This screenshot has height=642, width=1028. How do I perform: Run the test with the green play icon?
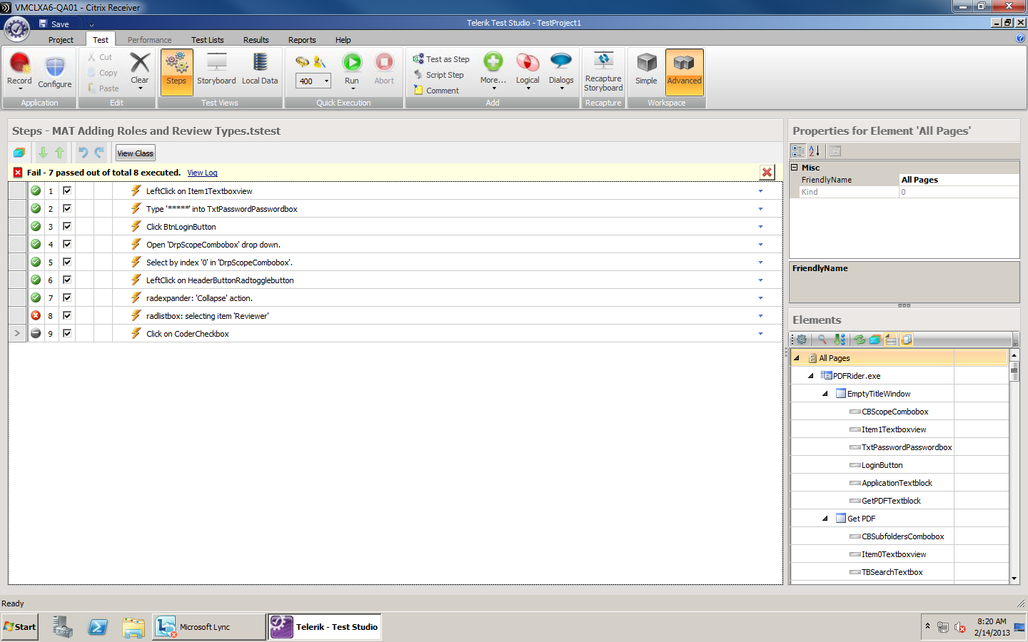[x=352, y=68]
